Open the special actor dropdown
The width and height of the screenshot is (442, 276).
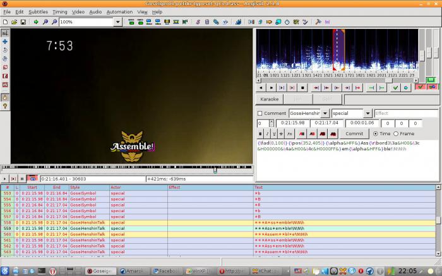(368, 113)
